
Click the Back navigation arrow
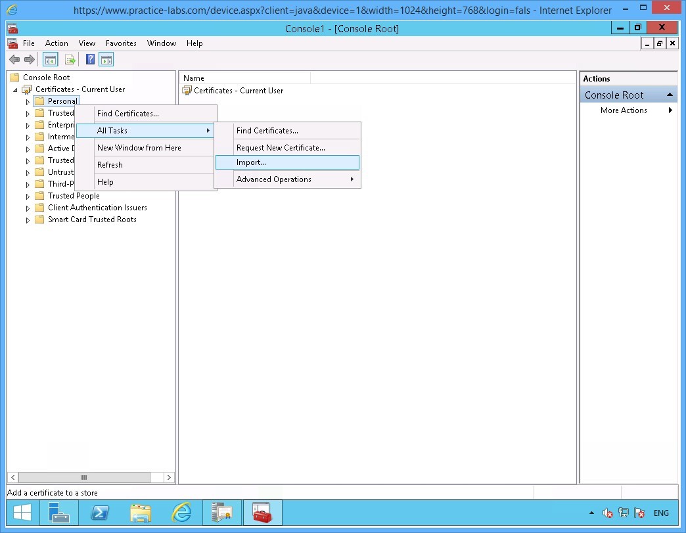coord(14,59)
